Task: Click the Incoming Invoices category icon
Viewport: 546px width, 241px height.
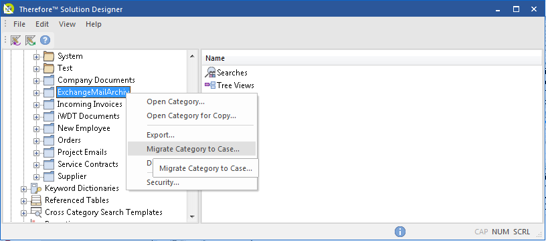Action: tap(49, 104)
